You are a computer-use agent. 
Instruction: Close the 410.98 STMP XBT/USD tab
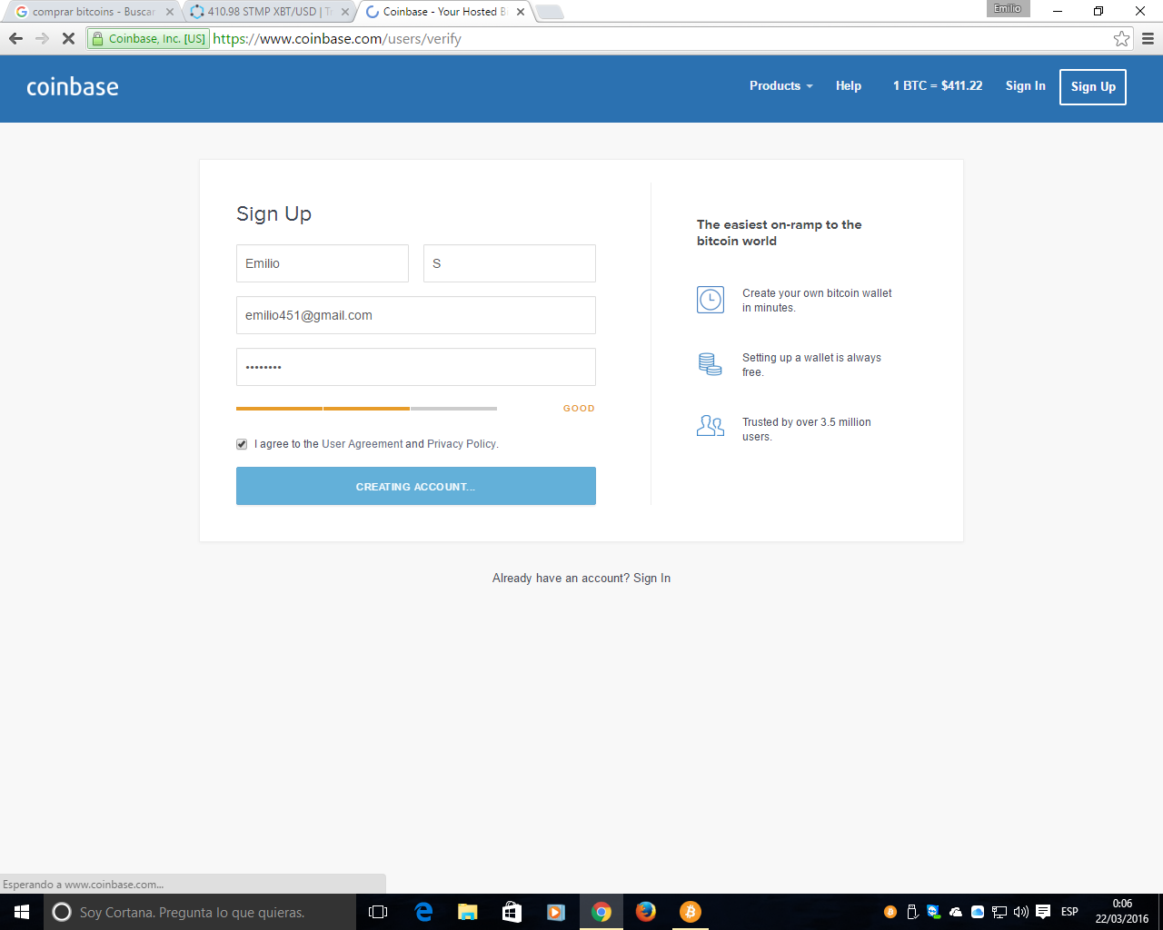pos(344,12)
